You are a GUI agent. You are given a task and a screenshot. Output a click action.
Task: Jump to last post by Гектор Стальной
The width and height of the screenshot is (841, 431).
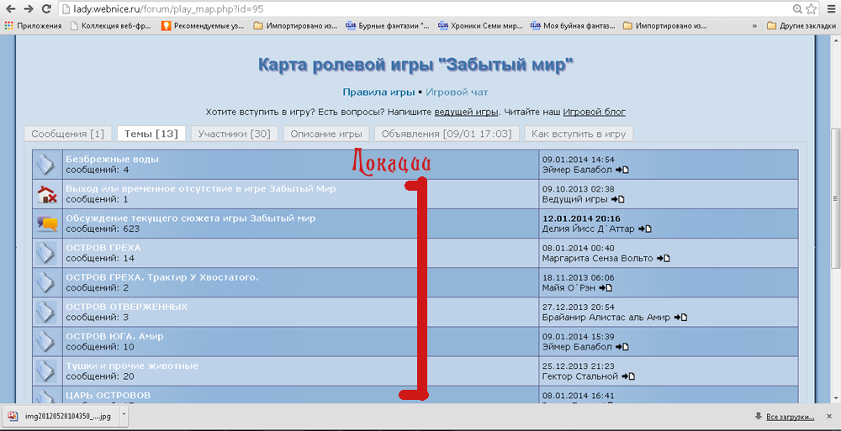628,376
